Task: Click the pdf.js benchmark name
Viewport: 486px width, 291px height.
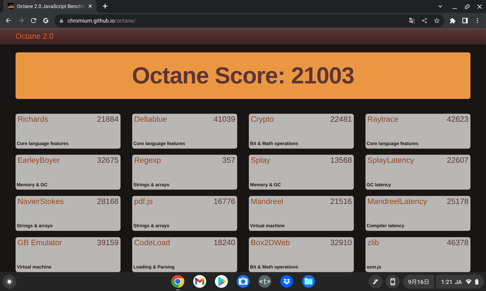Action: [x=143, y=202]
